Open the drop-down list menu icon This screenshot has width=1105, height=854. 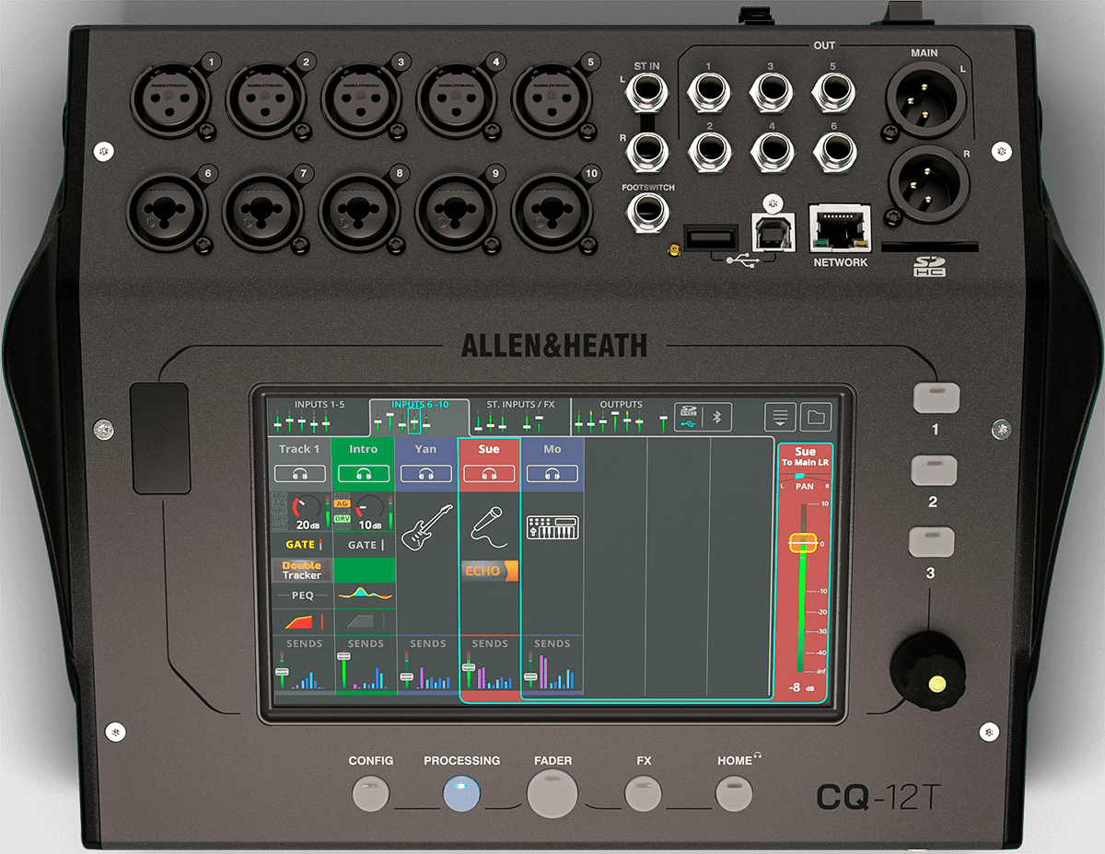click(x=780, y=417)
